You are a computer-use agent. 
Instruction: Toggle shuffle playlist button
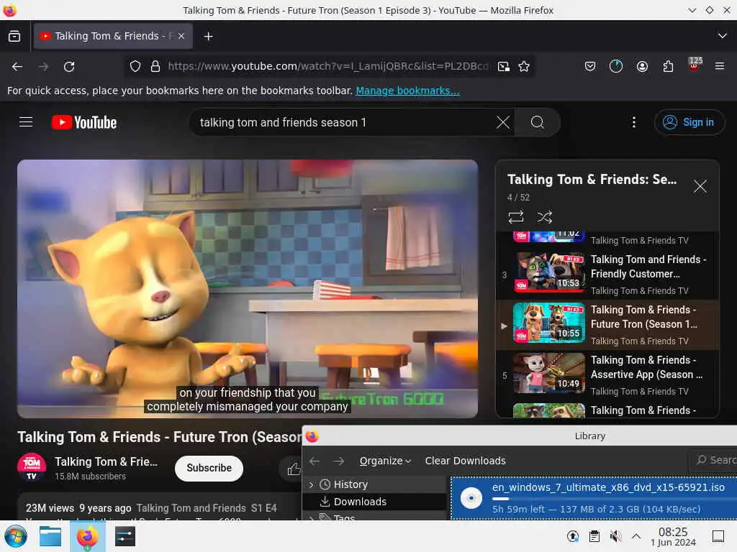tap(544, 217)
